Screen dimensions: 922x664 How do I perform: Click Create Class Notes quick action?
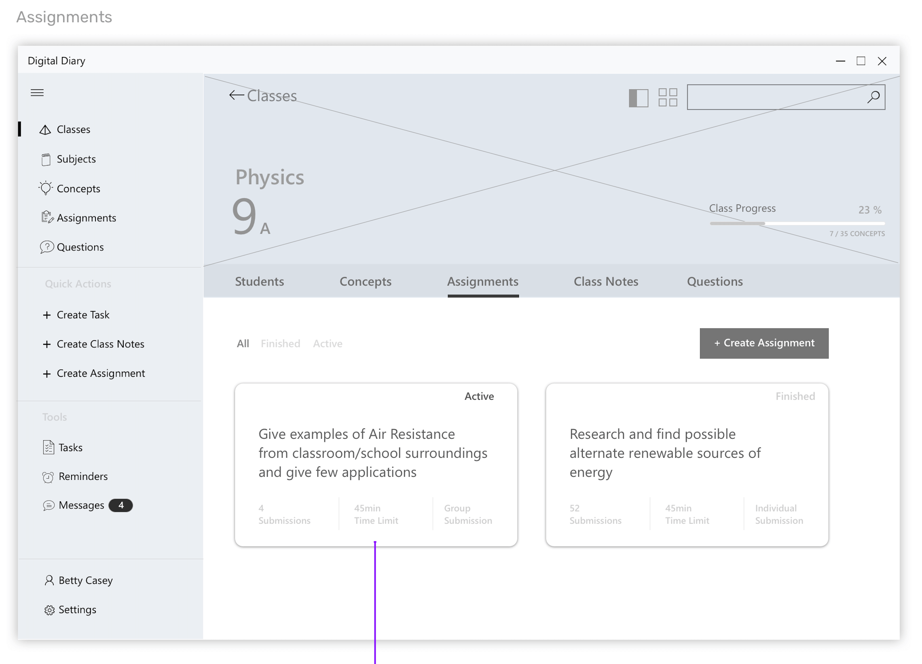pos(100,345)
